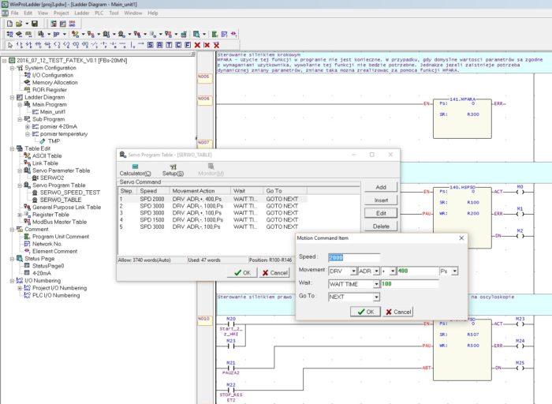Select the blue S (Set) coil tool
This screenshot has width=552, height=404.
151,45
